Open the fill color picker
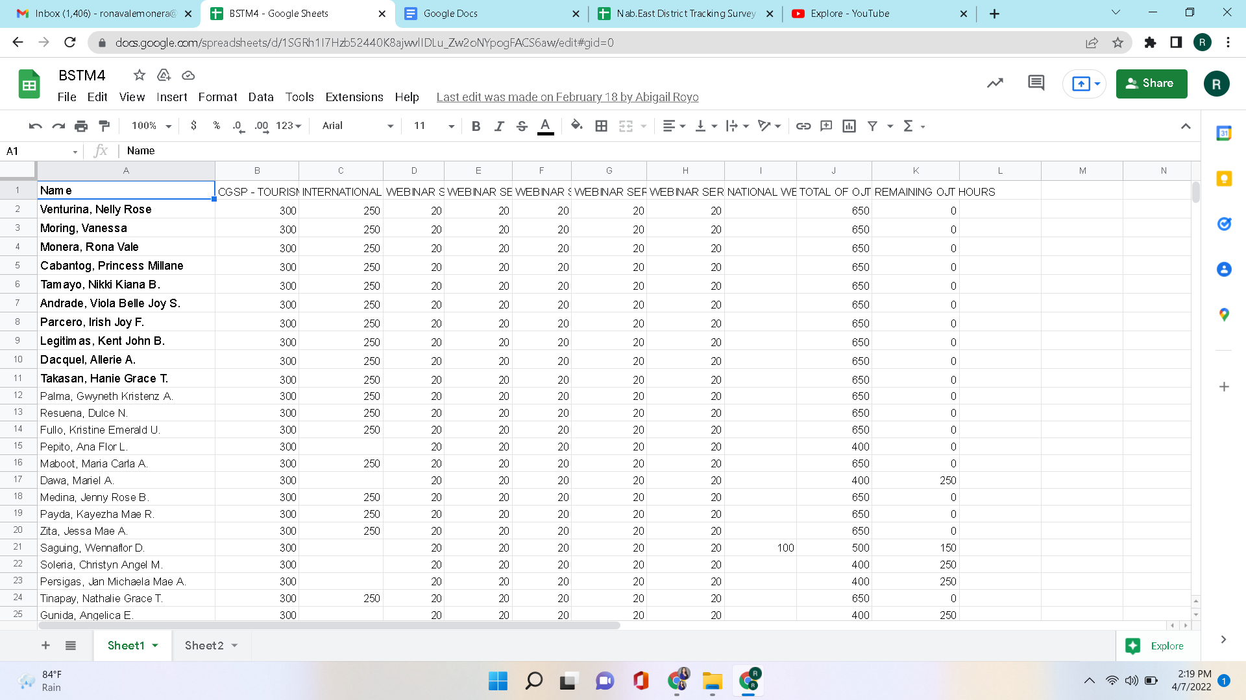Screen dimensions: 1246x700 click(576, 126)
